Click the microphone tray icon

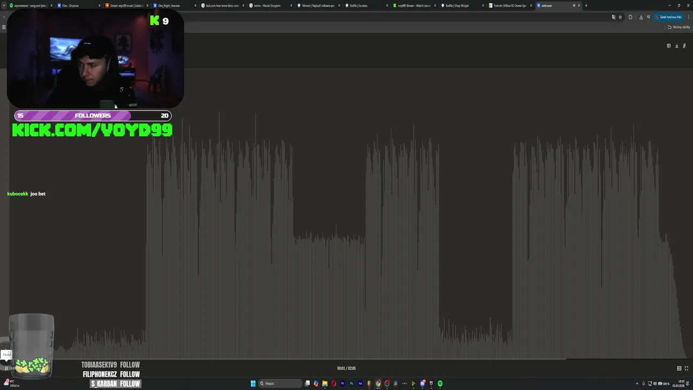[644, 383]
